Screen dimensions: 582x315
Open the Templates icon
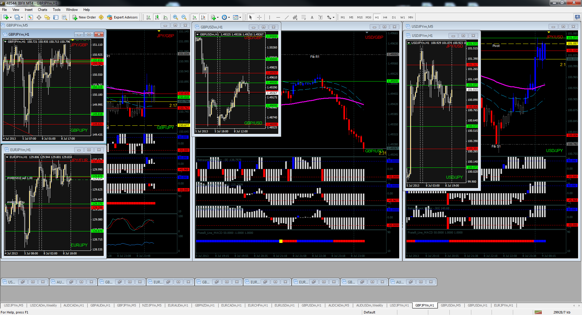(236, 17)
